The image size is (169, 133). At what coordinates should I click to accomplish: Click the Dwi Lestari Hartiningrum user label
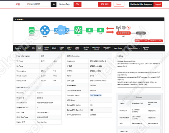(x=141, y=4)
